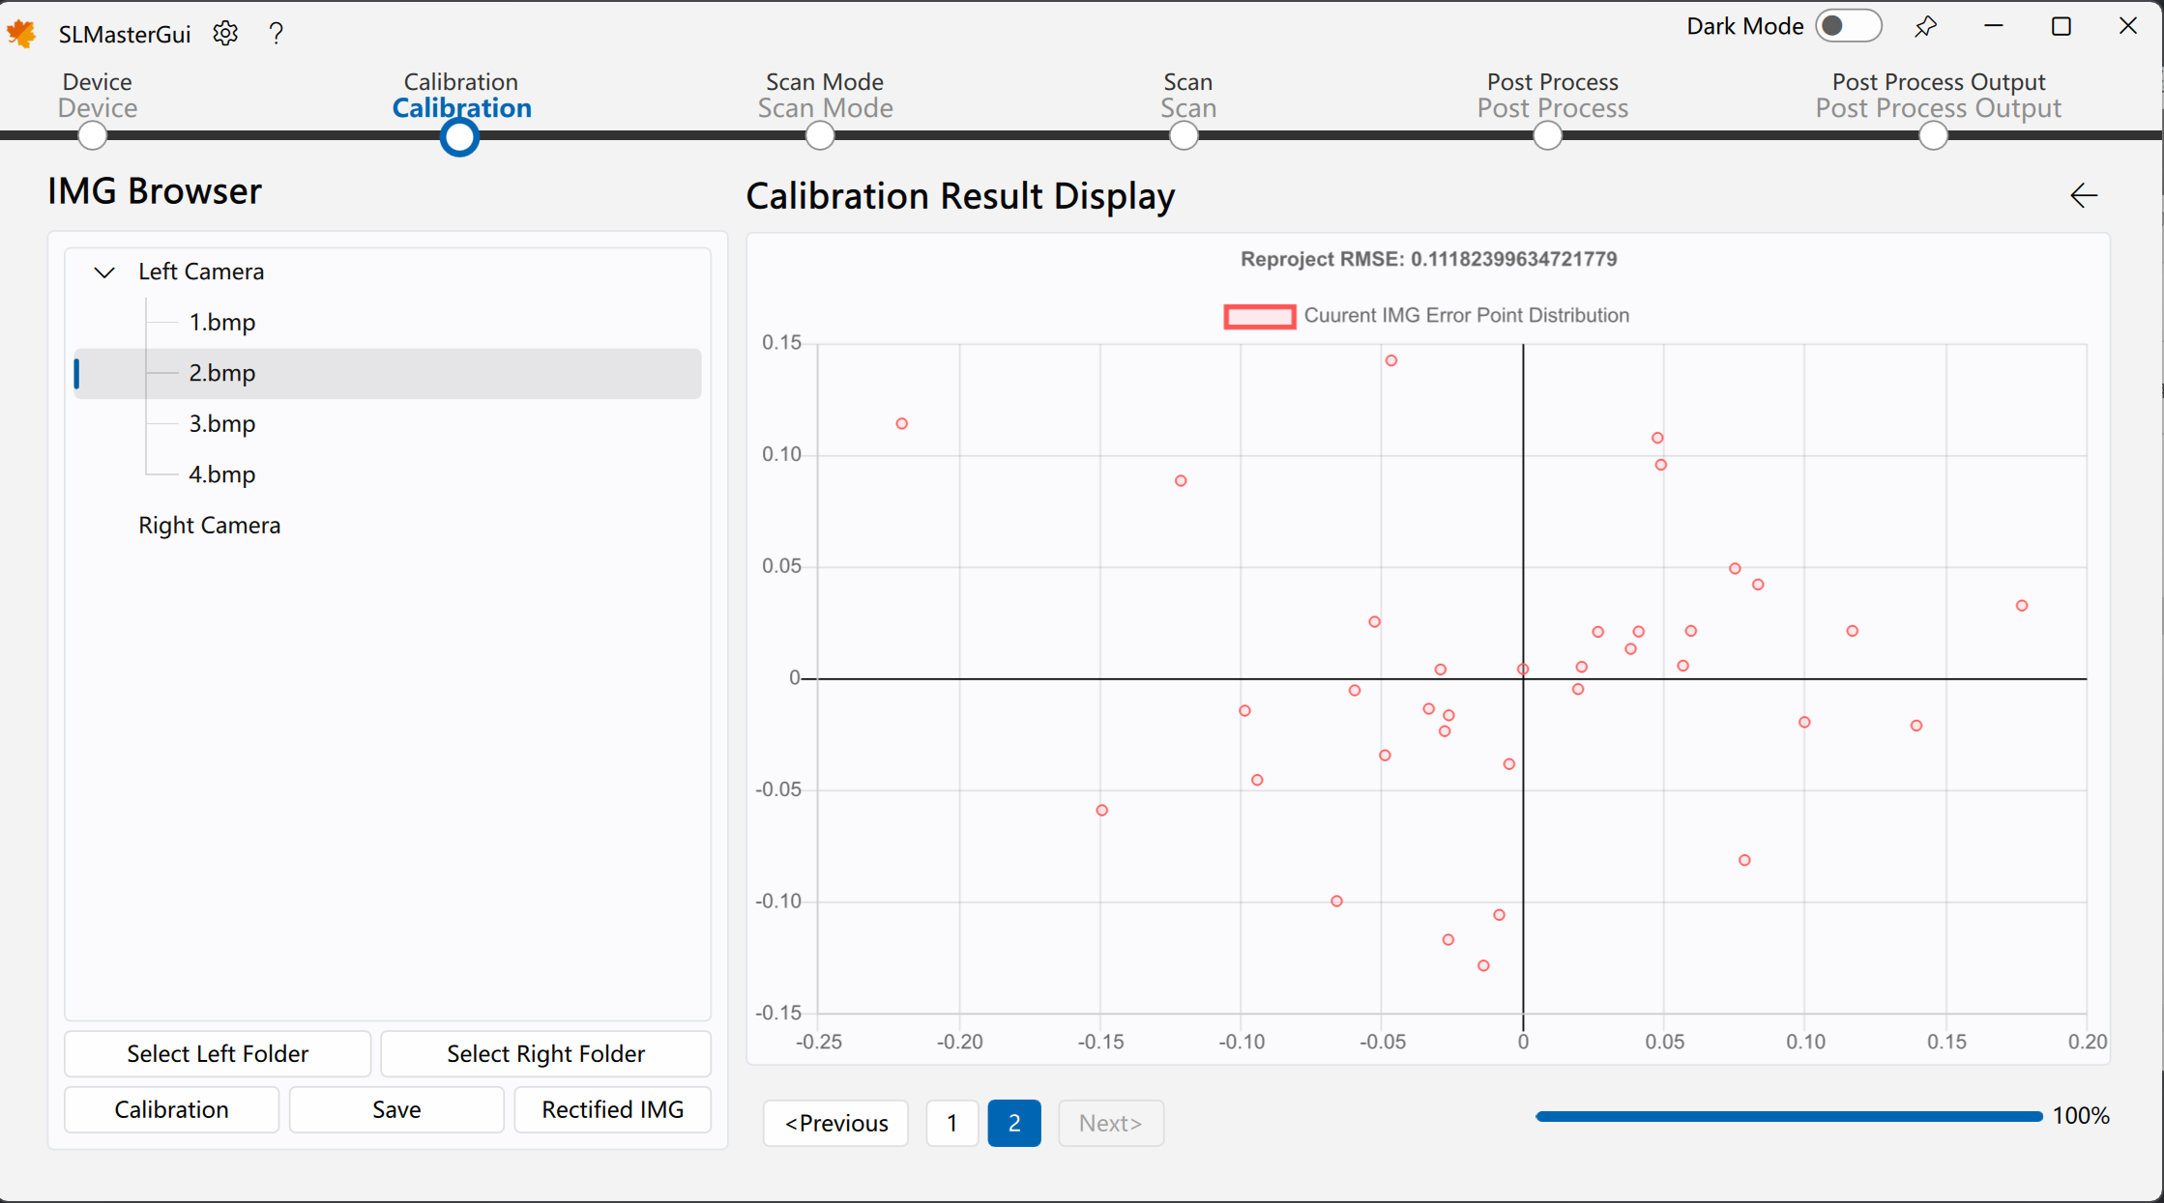Click the 100% progress bar
Image resolution: width=2164 pixels, height=1203 pixels.
click(x=1788, y=1116)
